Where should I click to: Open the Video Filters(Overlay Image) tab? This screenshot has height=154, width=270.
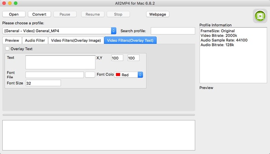pyautogui.click(x=76, y=41)
